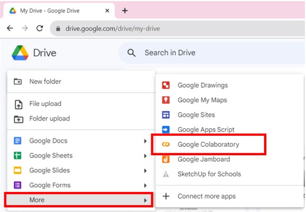
Task: Create a new Google Sites page
Action: 229,114
